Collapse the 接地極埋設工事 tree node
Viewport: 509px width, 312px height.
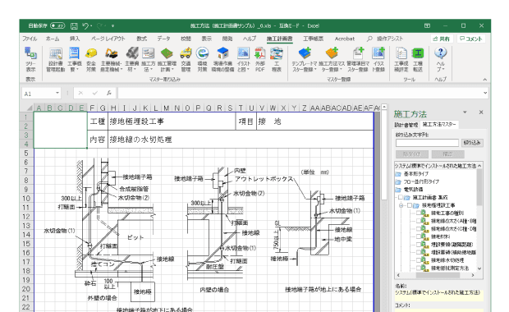(401, 205)
